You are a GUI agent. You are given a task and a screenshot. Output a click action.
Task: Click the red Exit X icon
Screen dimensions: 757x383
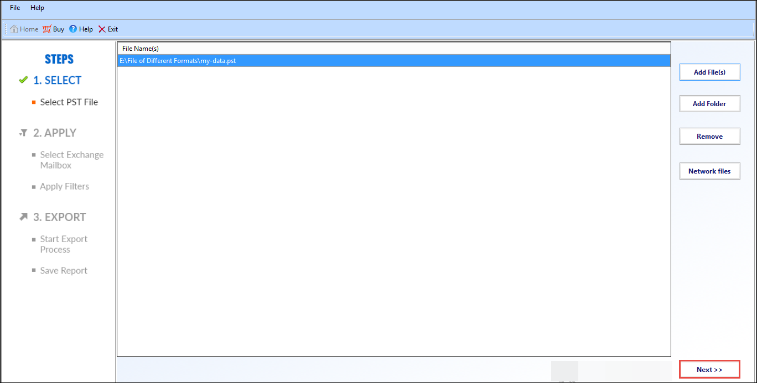coord(102,29)
